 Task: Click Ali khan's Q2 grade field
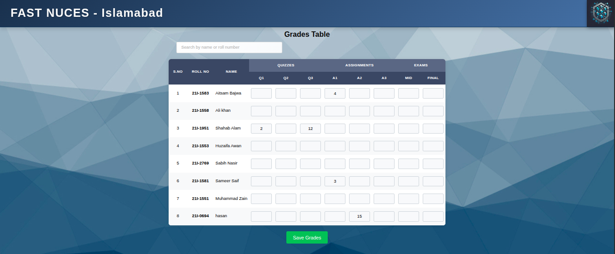pos(286,111)
